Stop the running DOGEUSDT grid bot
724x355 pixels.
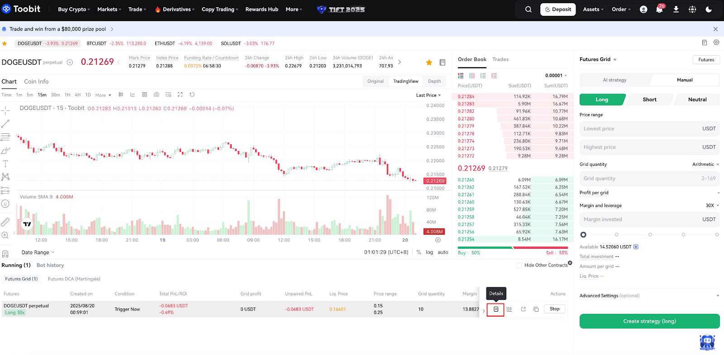[554, 309]
